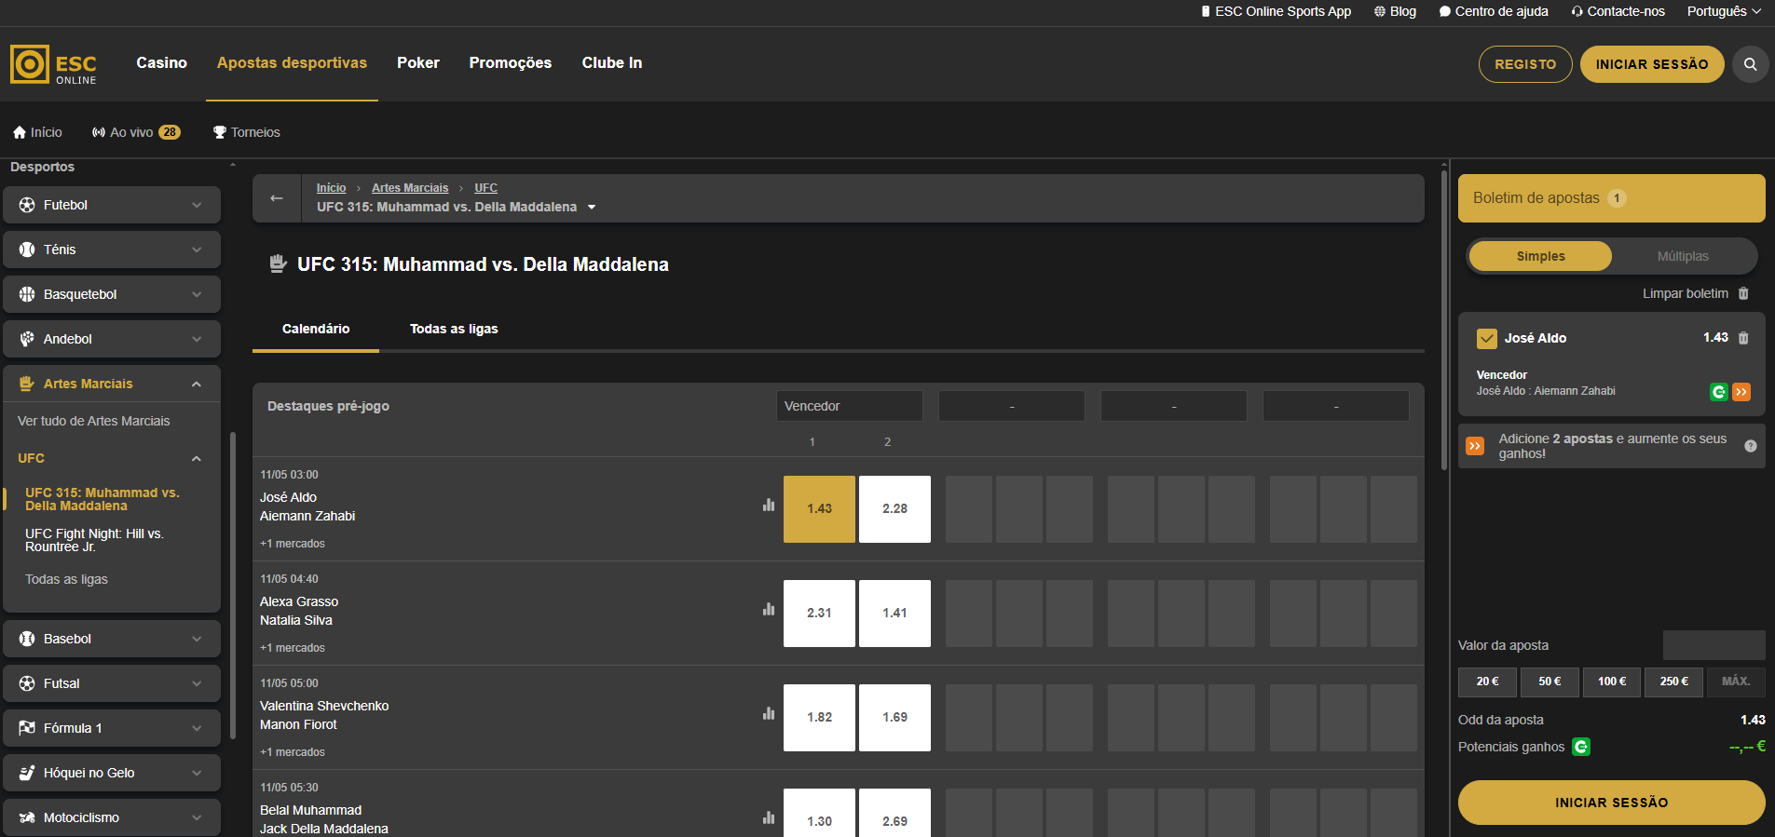Screen dimensions: 1775x837
Task: Open the Poker menu
Action: 417,63
